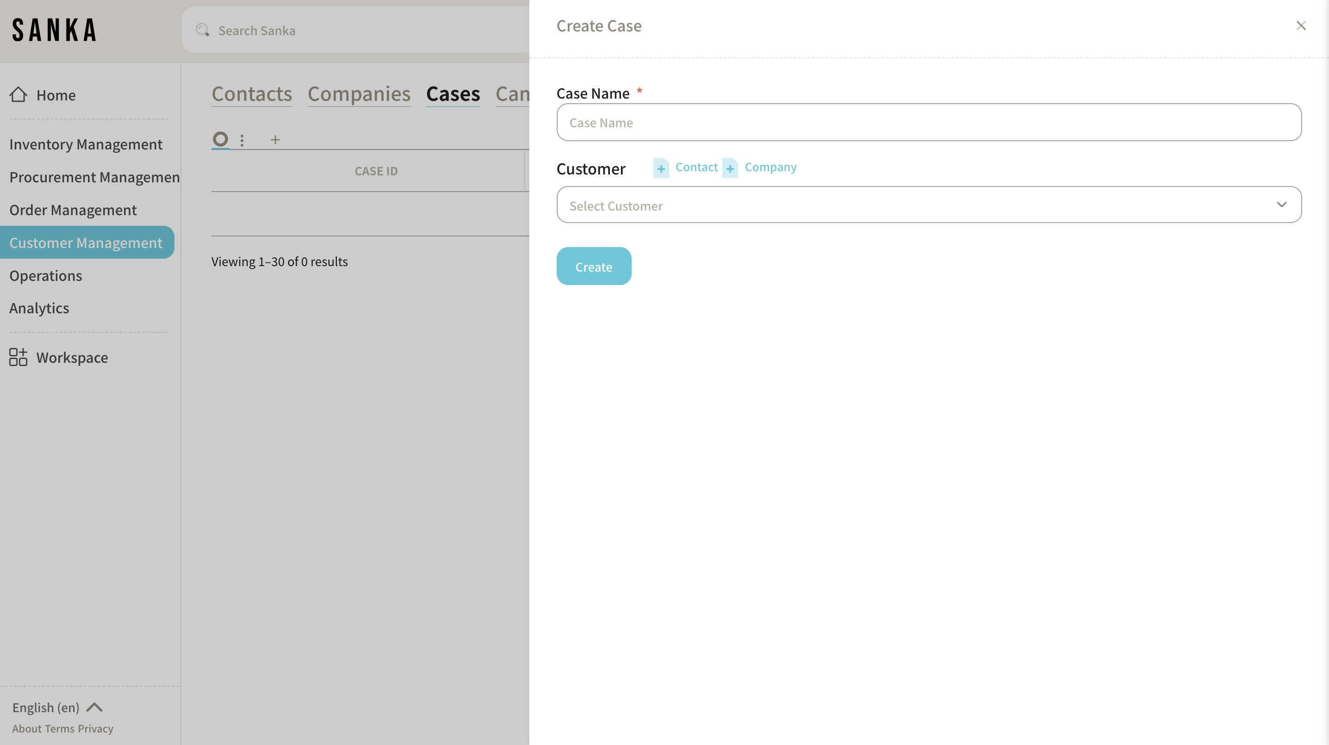The image size is (1329, 745).
Task: Switch to the Companies tab
Action: pyautogui.click(x=359, y=94)
